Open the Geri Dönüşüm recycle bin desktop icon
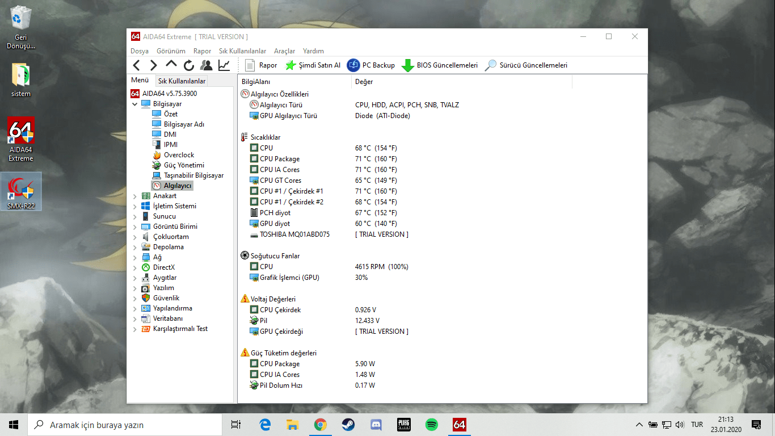775x436 pixels. 21,28
